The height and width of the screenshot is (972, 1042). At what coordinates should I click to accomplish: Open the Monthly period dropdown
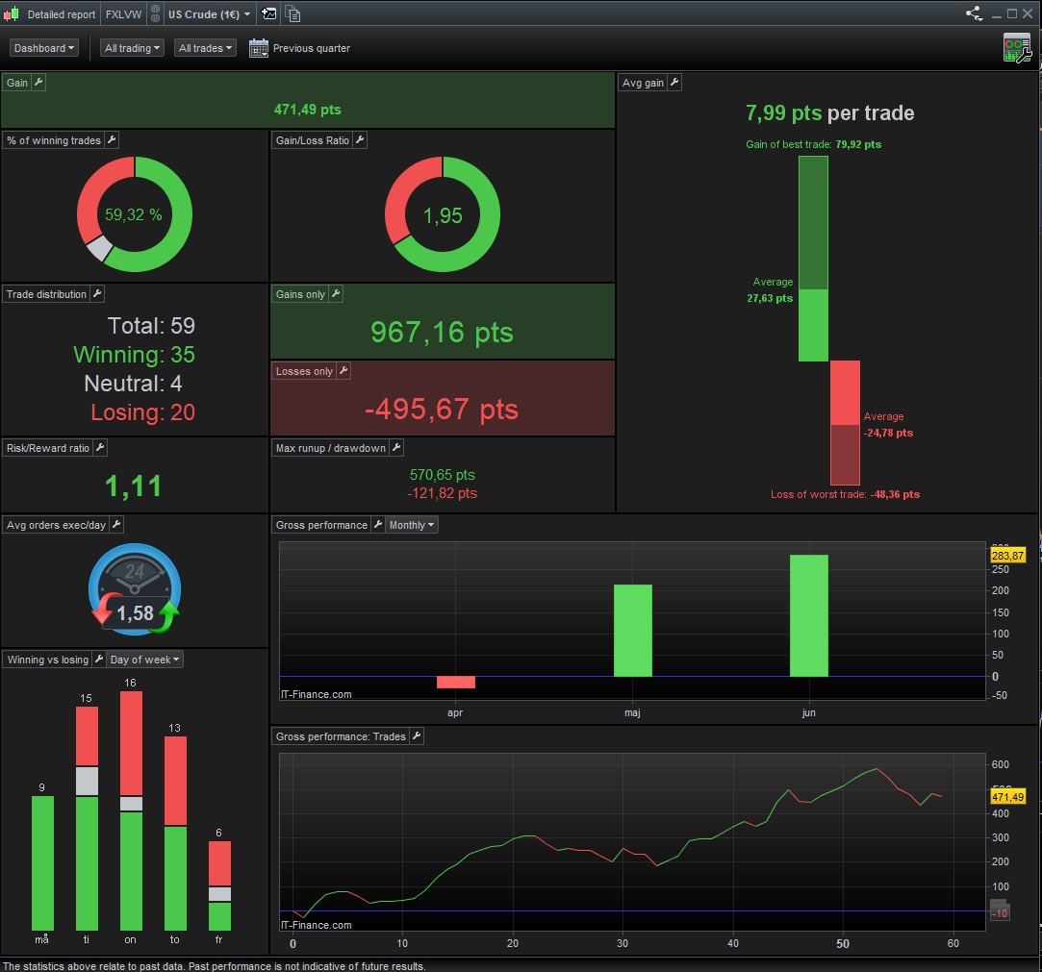tap(412, 525)
